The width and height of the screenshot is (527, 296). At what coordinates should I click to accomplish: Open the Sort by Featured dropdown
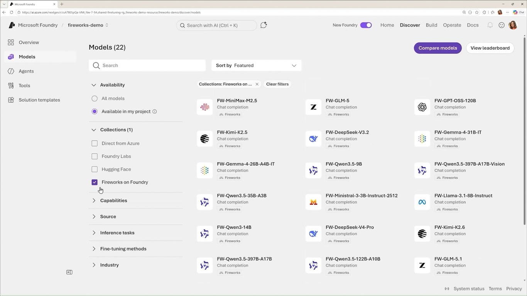click(x=256, y=66)
